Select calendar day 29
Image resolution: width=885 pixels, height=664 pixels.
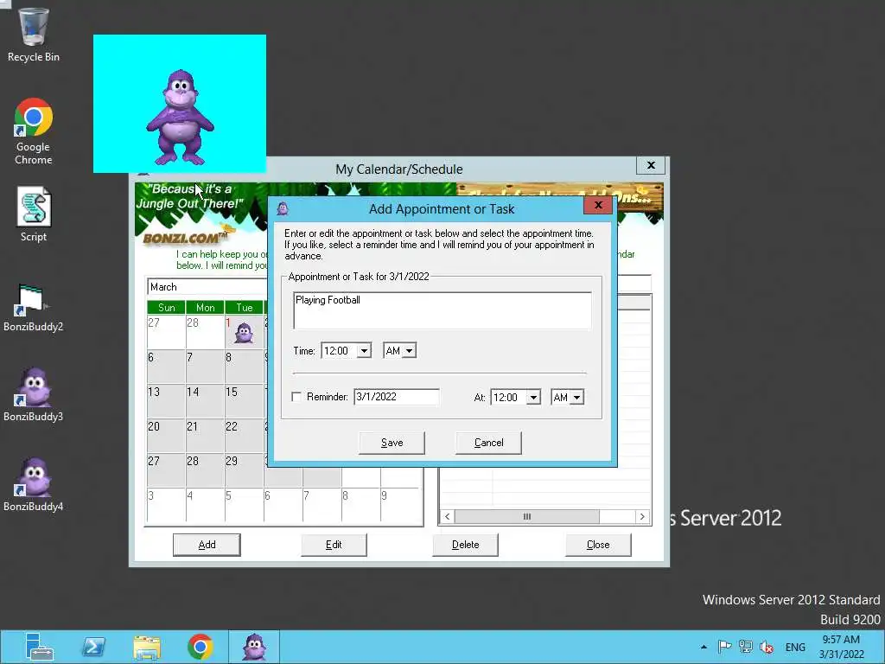point(244,469)
